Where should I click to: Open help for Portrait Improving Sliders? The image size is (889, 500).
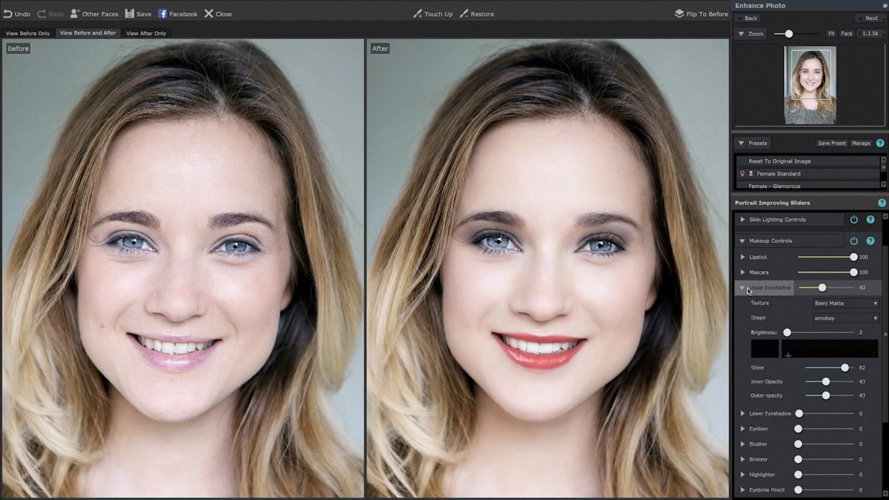pos(882,203)
